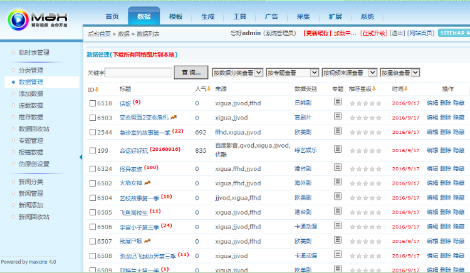This screenshot has width=470, height=273.
Task: Click the SITEMAP button arrow
Action: [468, 33]
